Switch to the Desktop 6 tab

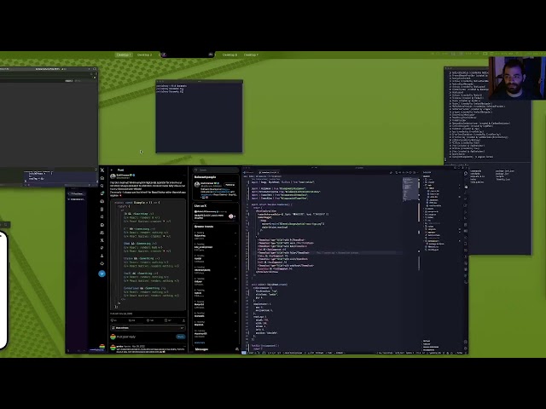tap(229, 55)
